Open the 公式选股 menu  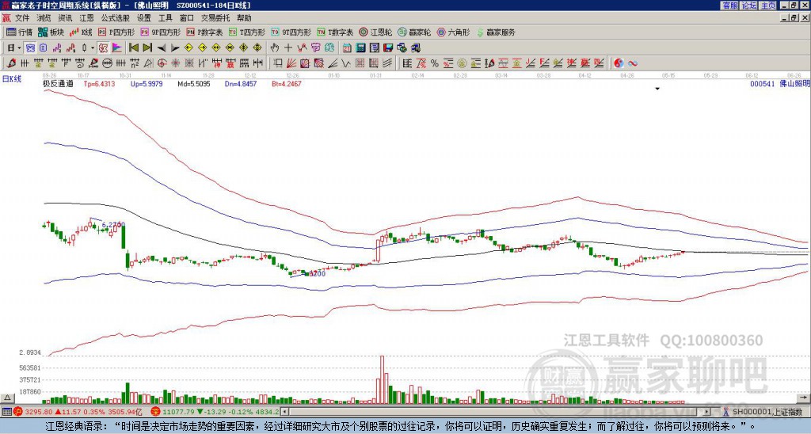click(x=116, y=18)
